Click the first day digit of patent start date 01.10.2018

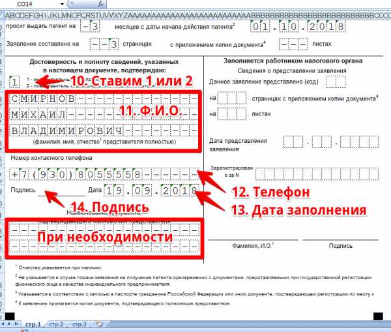tap(255, 27)
